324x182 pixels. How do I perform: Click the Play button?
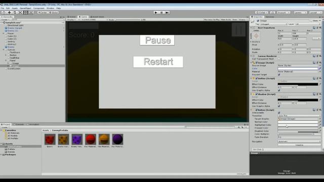pos(156,13)
